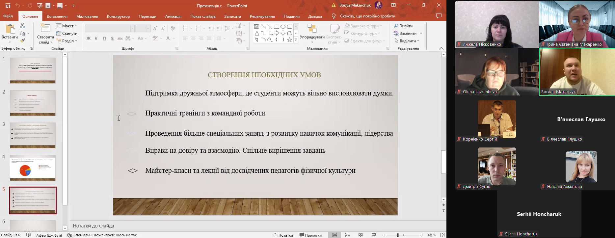
Task: Click the Cut scissors icon
Action: coord(22,26)
